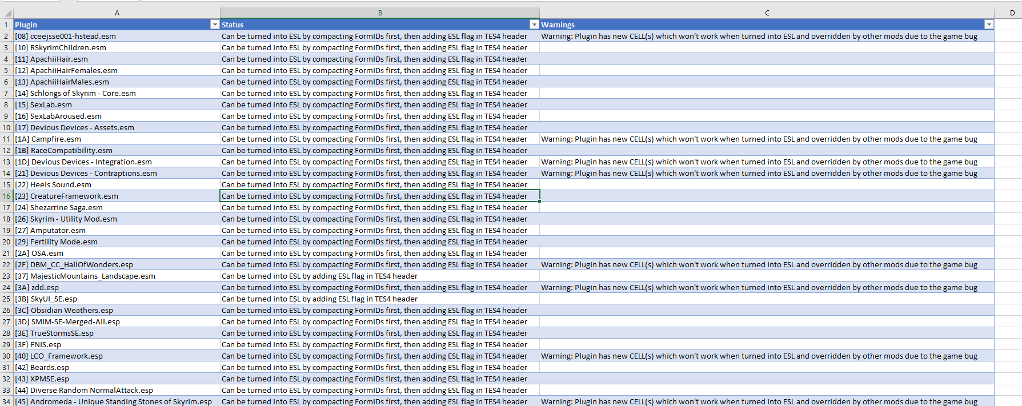Select cell [3E] TrueStormsSE.esp
Image resolution: width=1022 pixels, height=406 pixels.
tap(117, 333)
